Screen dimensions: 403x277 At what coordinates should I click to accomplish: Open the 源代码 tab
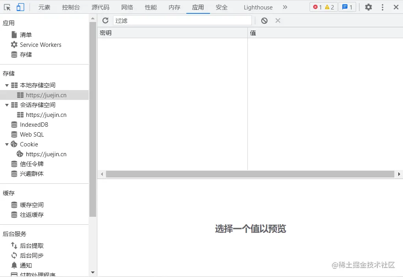click(100, 7)
